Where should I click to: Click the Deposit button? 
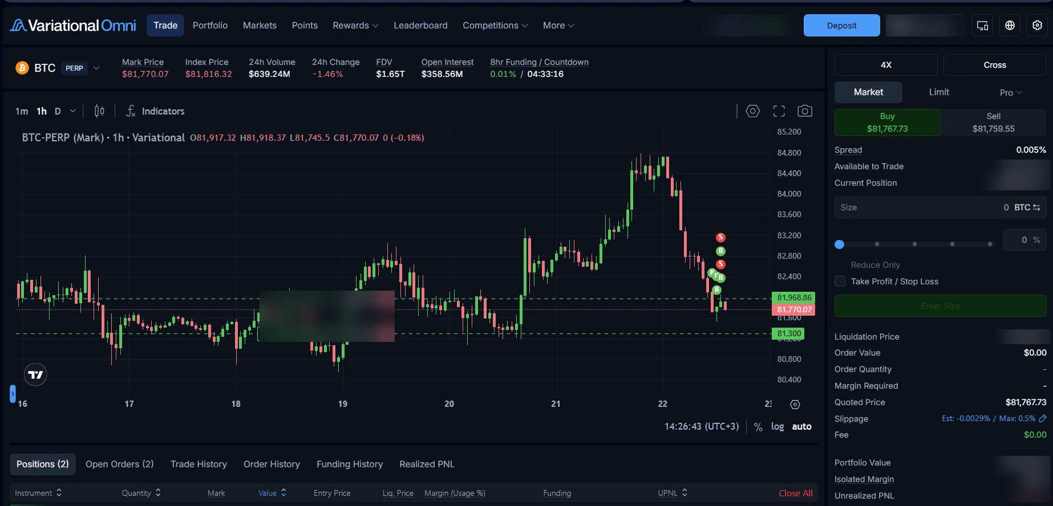coord(842,26)
